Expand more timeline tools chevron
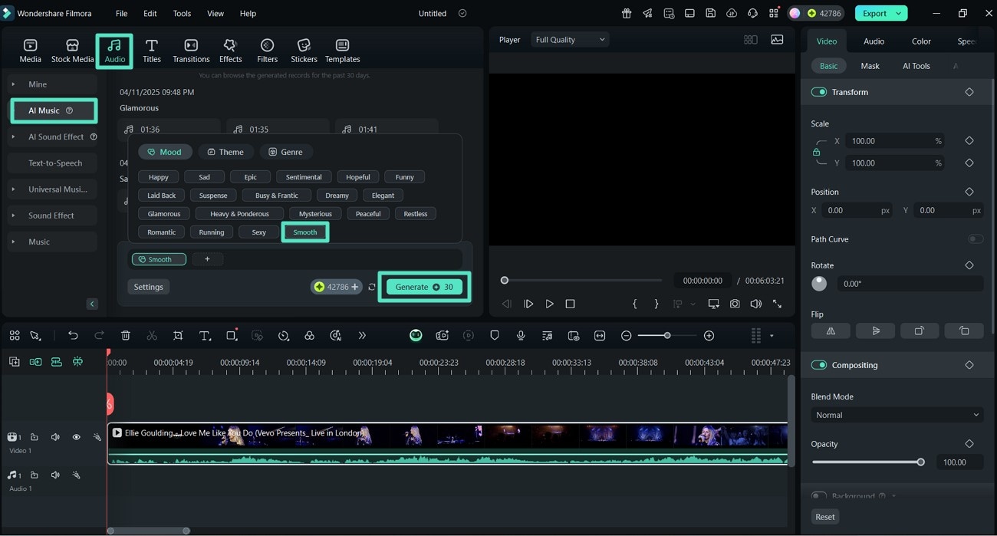 pyautogui.click(x=362, y=335)
